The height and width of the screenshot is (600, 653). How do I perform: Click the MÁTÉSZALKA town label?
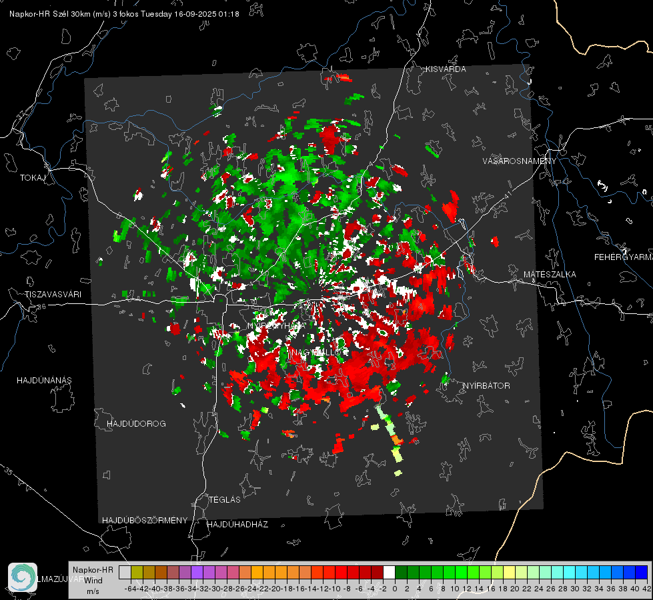pos(550,275)
